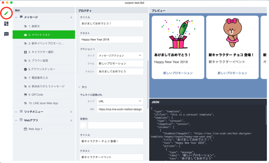Click the Choco bear character preview image
This screenshot has height=163, width=269.
(x=233, y=32)
